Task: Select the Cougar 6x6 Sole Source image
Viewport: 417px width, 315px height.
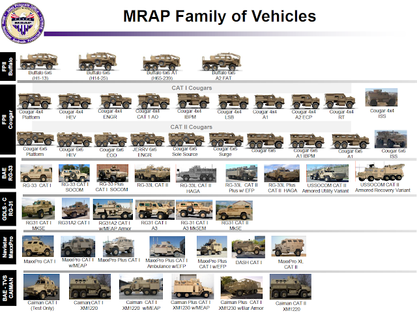Action: pyautogui.click(x=186, y=140)
